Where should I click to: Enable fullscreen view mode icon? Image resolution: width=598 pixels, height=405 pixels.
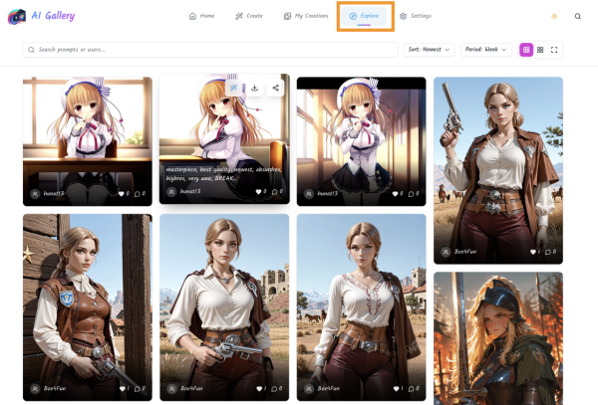(554, 50)
